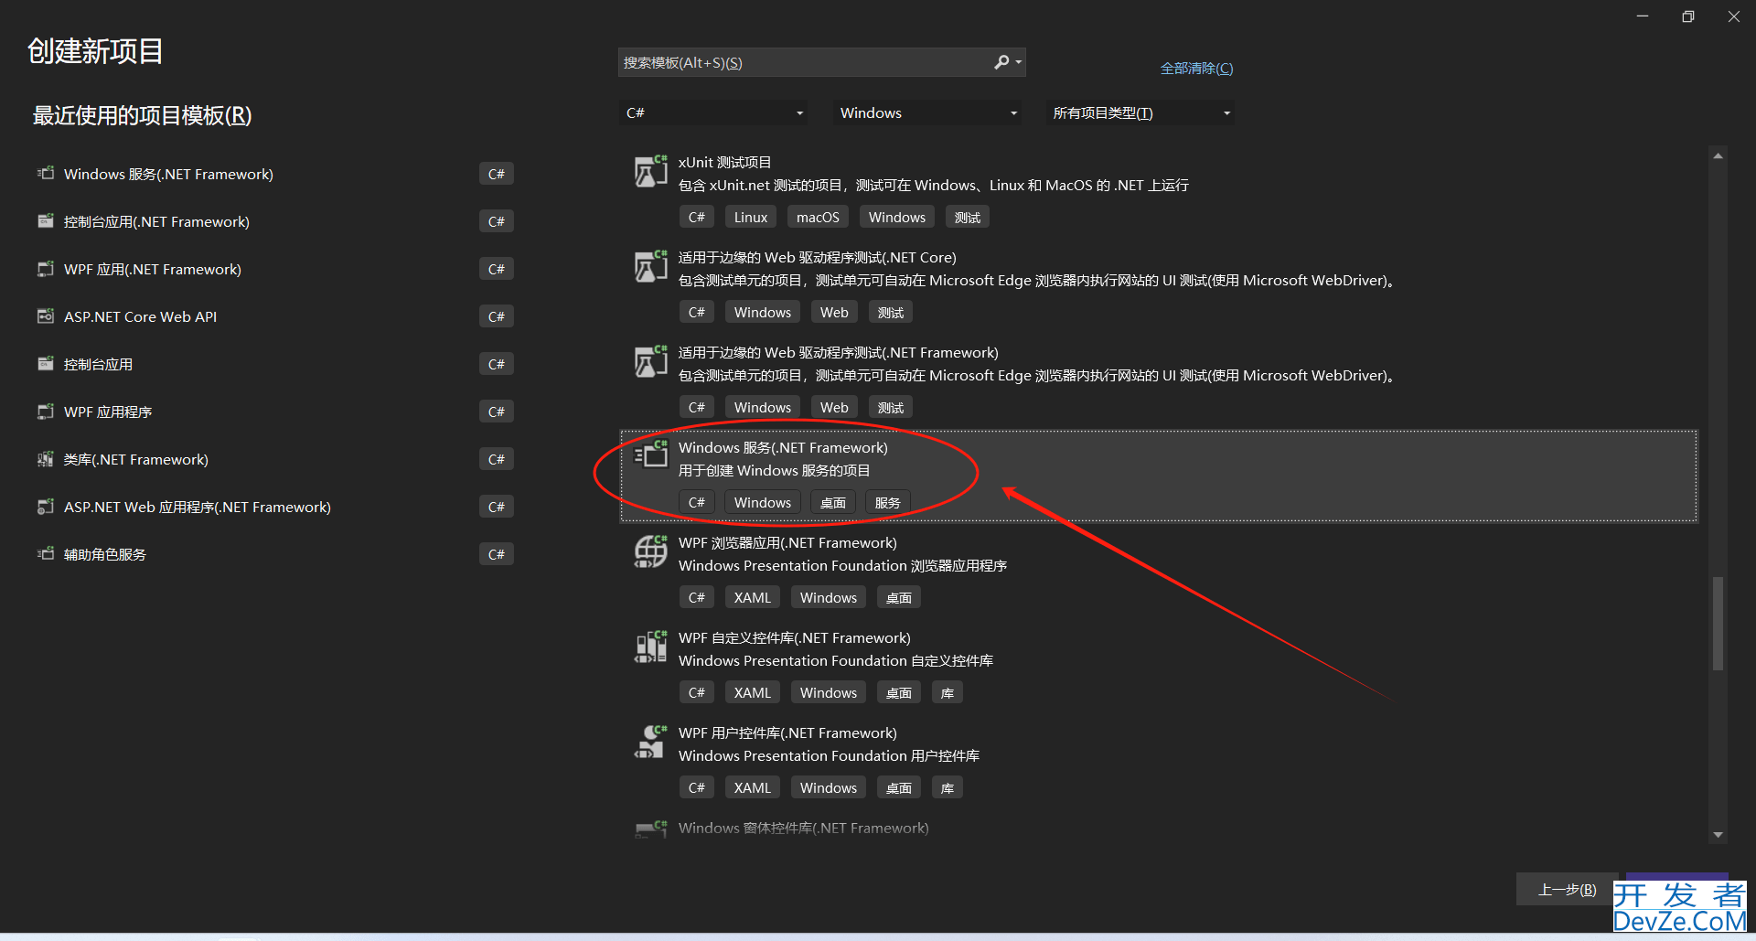Click icon of recent ASP.NET Core Web API template
The height and width of the screenshot is (941, 1756).
46,315
